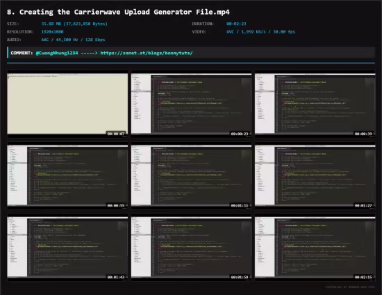Click the 'VIDEO:' label
Screen dimensions: 382x295
[199, 32]
